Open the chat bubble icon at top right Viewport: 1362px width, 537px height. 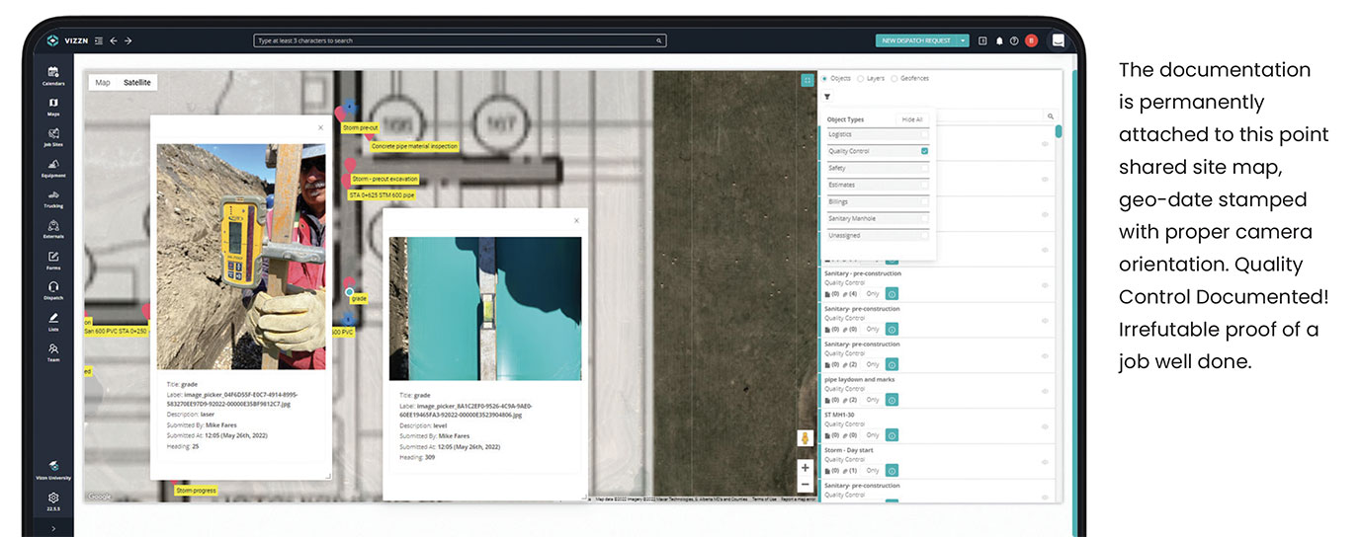(1058, 40)
